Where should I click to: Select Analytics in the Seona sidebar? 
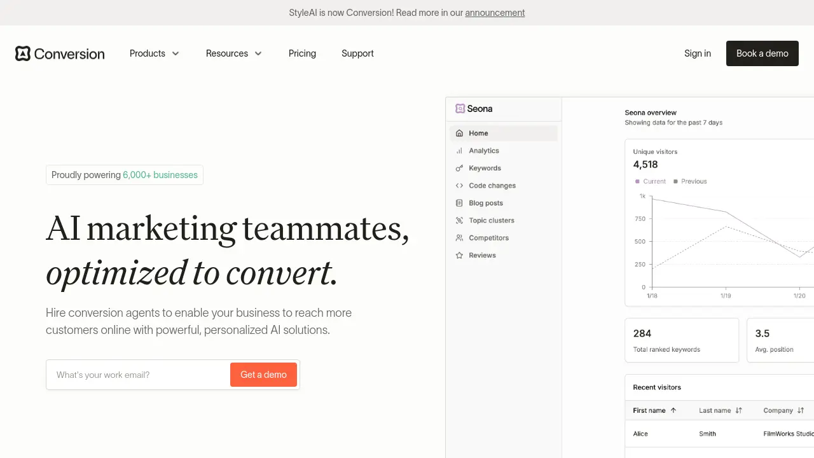click(503, 151)
